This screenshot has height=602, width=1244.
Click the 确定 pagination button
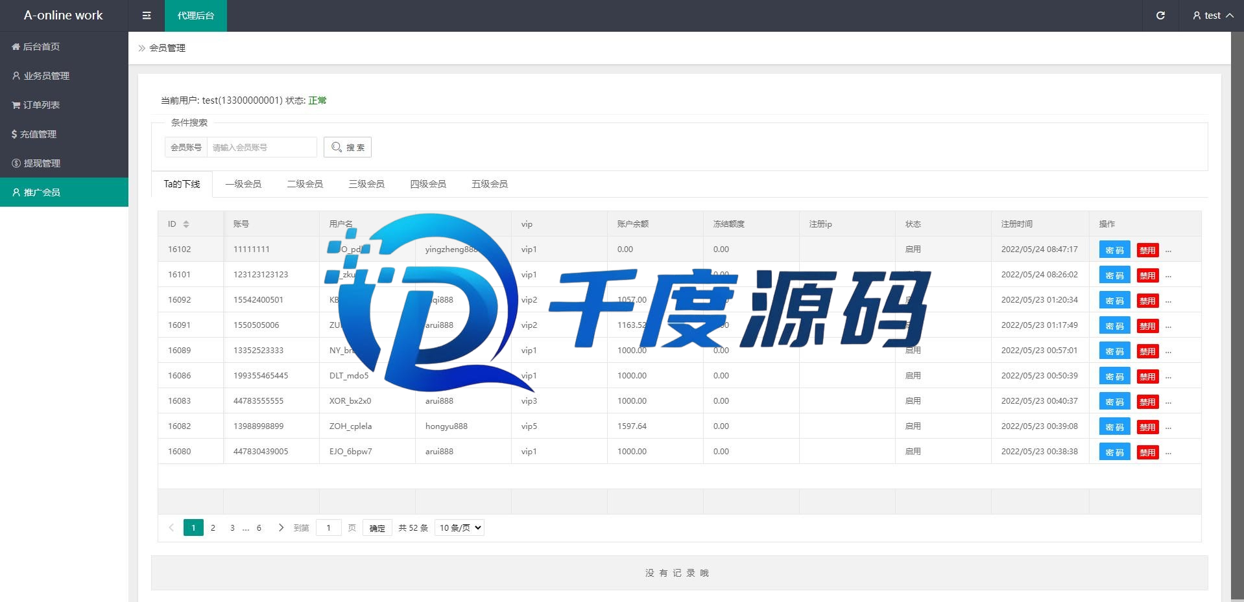(377, 528)
